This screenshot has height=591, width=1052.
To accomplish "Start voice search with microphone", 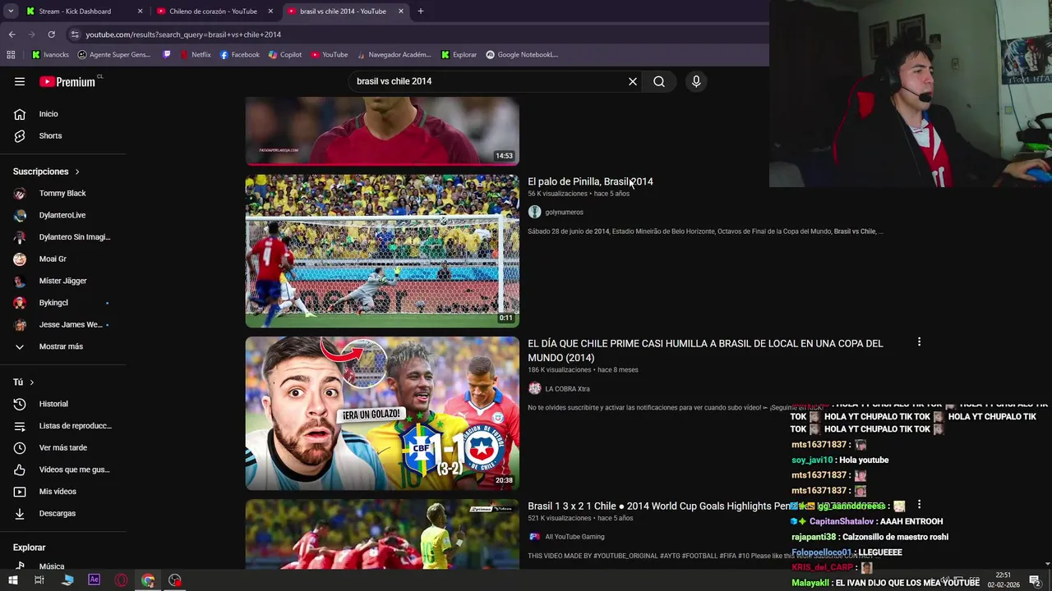I will coord(696,81).
